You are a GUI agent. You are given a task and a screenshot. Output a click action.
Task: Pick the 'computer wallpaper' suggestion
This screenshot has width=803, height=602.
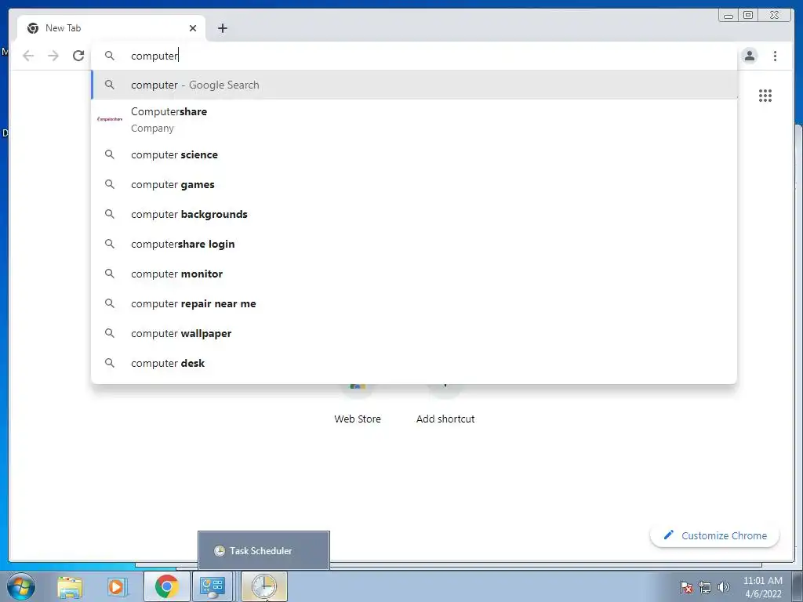414,333
